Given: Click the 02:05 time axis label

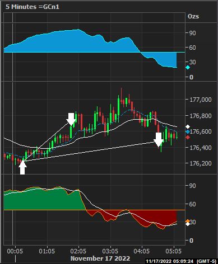Looking at the screenshot, I should tap(78, 251).
